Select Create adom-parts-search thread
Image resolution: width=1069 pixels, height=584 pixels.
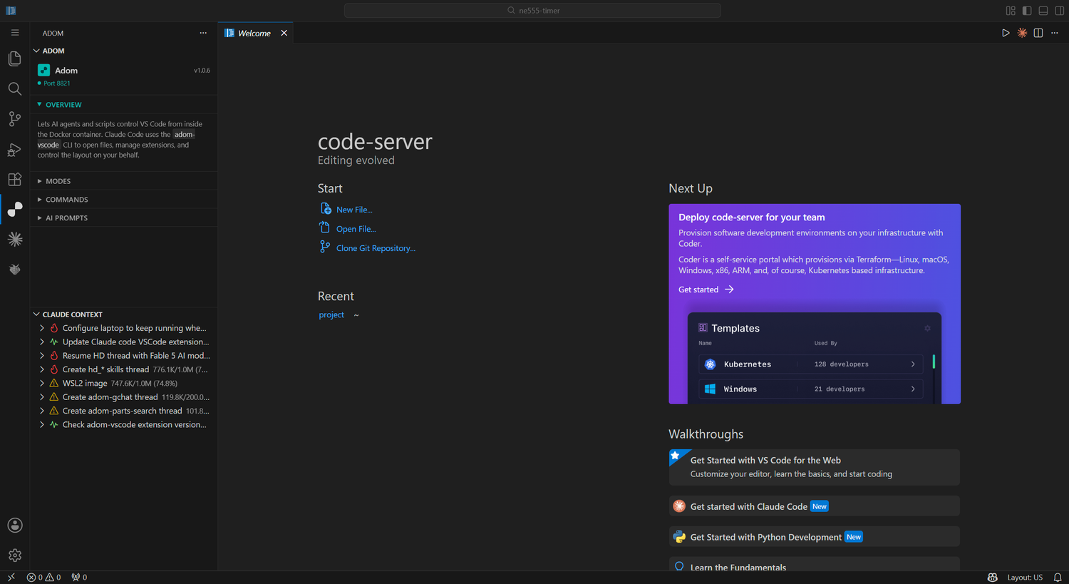124,411
